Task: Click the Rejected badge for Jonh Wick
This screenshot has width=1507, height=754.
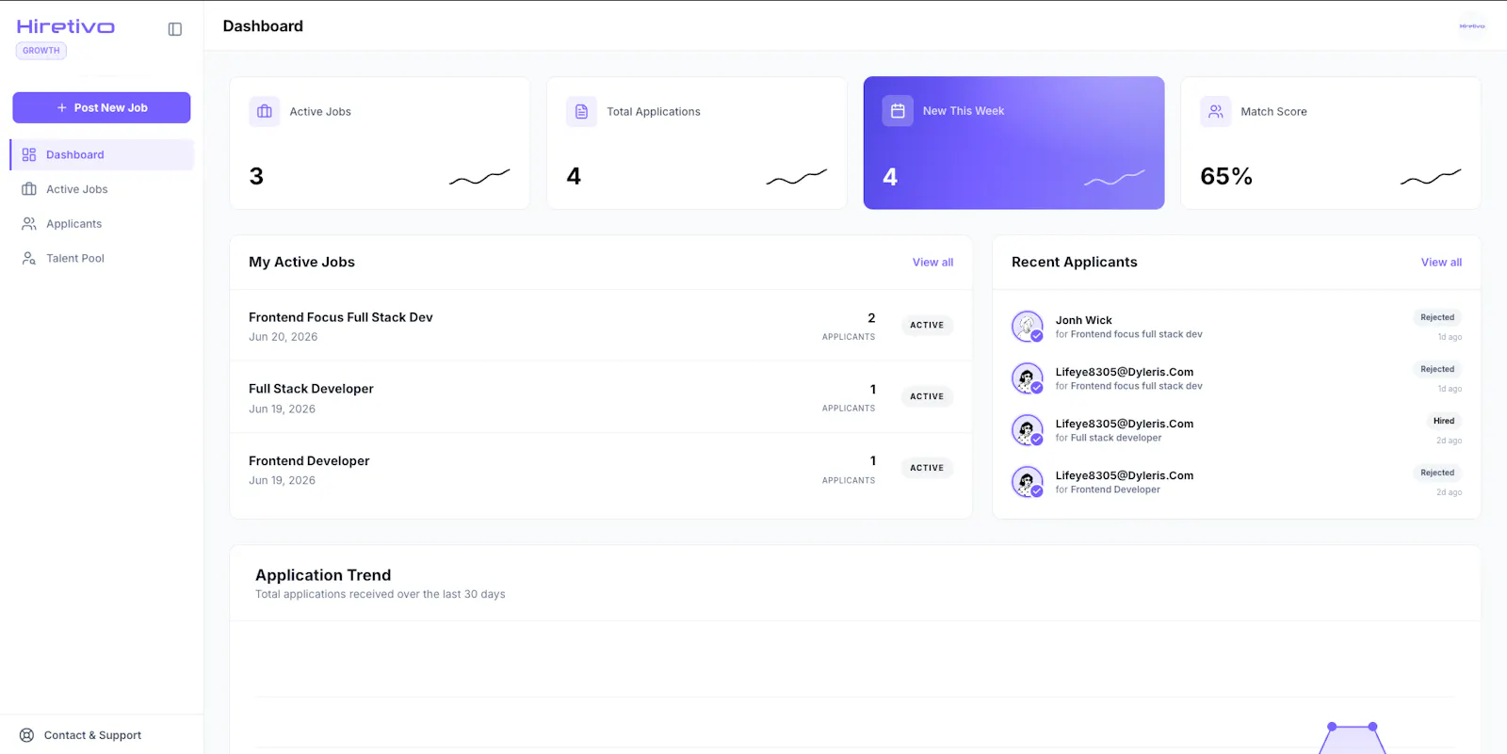Action: pyautogui.click(x=1437, y=317)
